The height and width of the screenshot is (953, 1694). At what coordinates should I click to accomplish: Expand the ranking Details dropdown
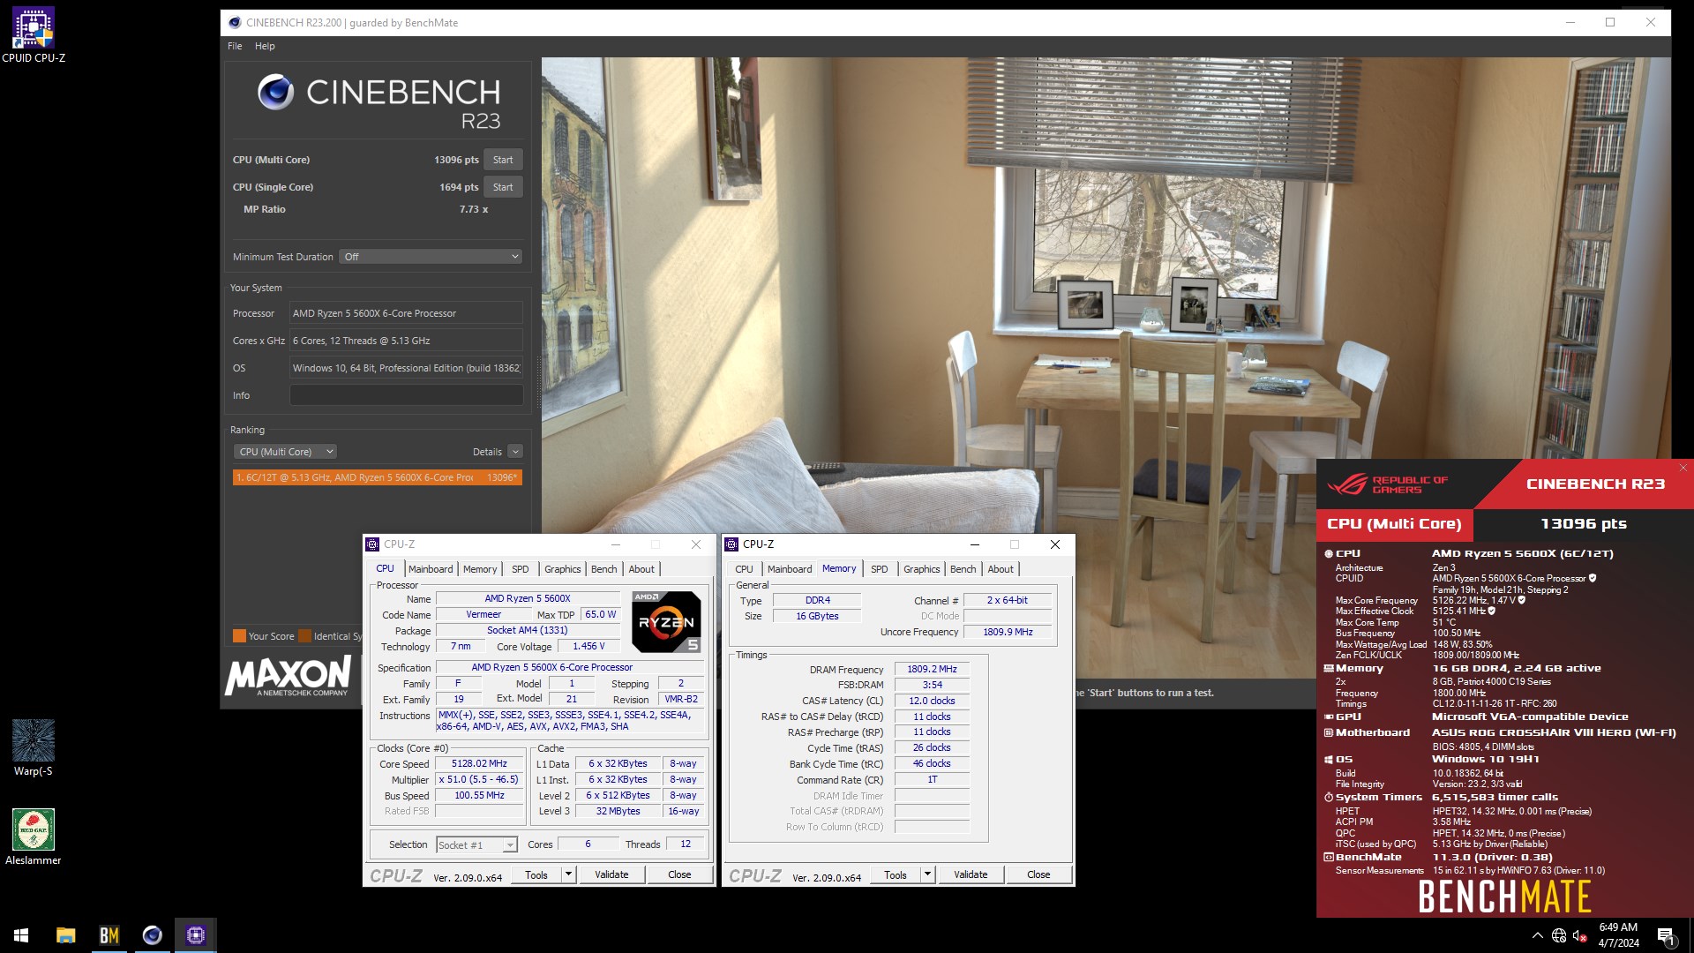point(515,452)
